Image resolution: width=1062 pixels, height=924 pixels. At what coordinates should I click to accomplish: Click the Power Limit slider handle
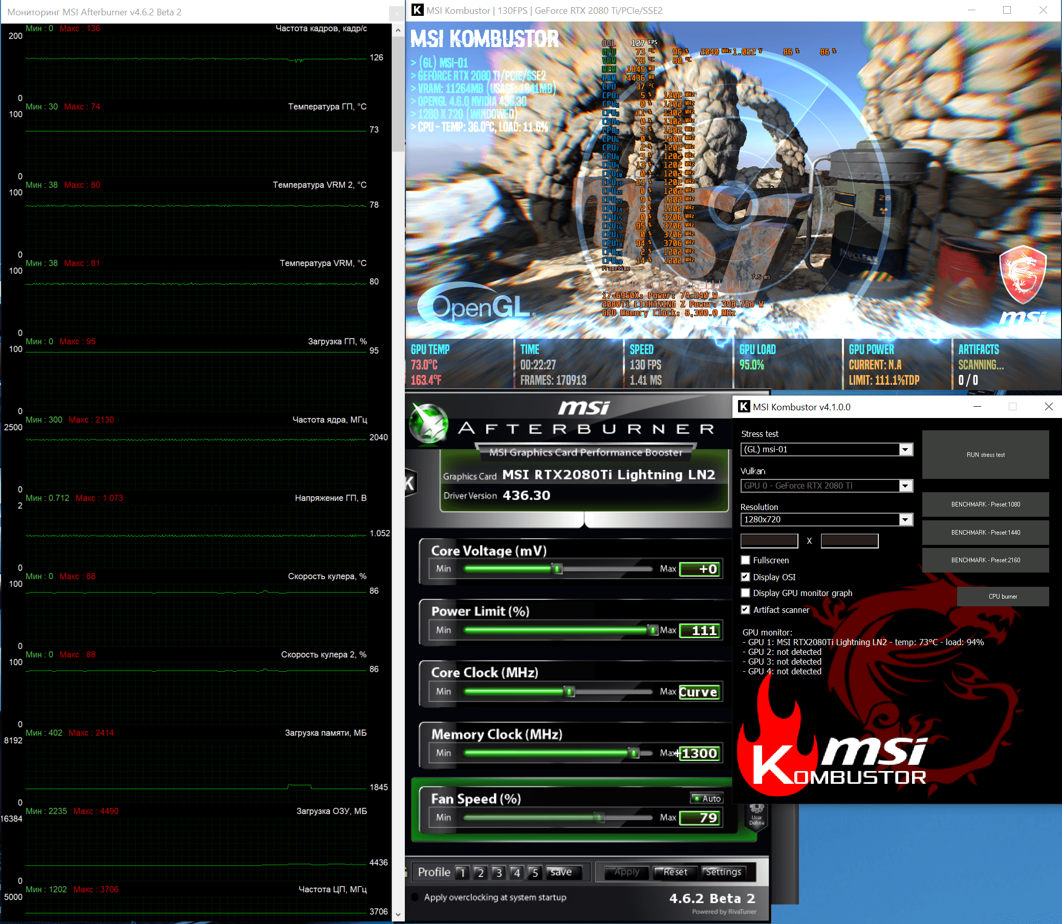653,630
